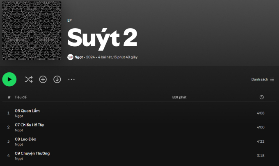Open artist Ngọt under 08 Leo Đèo
Screen dimensions: 279x166
coord(19,144)
